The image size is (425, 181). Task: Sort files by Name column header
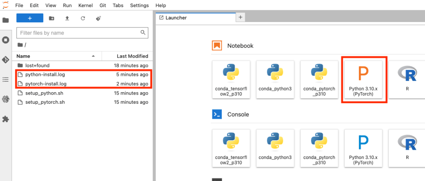point(23,56)
